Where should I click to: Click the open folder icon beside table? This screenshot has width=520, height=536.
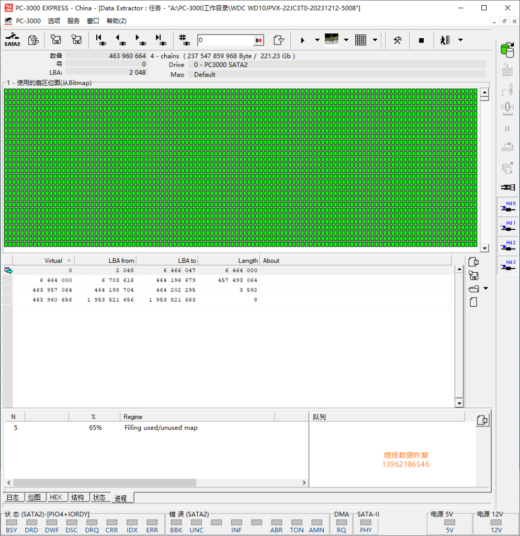(x=473, y=289)
